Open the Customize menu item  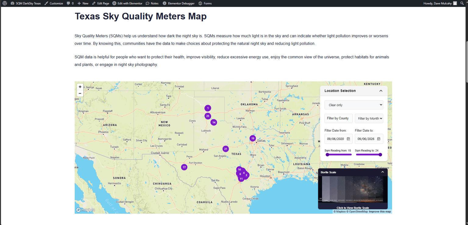[x=54, y=3]
